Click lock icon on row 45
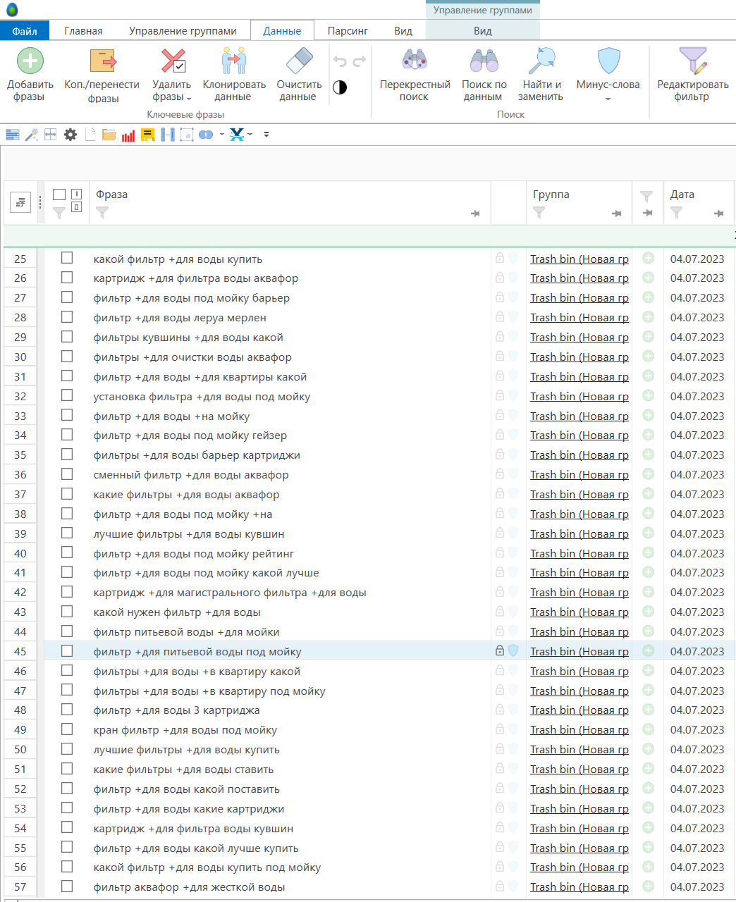The height and width of the screenshot is (902, 736). pyautogui.click(x=500, y=651)
